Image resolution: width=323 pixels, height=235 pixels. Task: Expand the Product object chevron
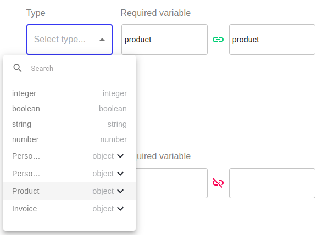(120, 191)
